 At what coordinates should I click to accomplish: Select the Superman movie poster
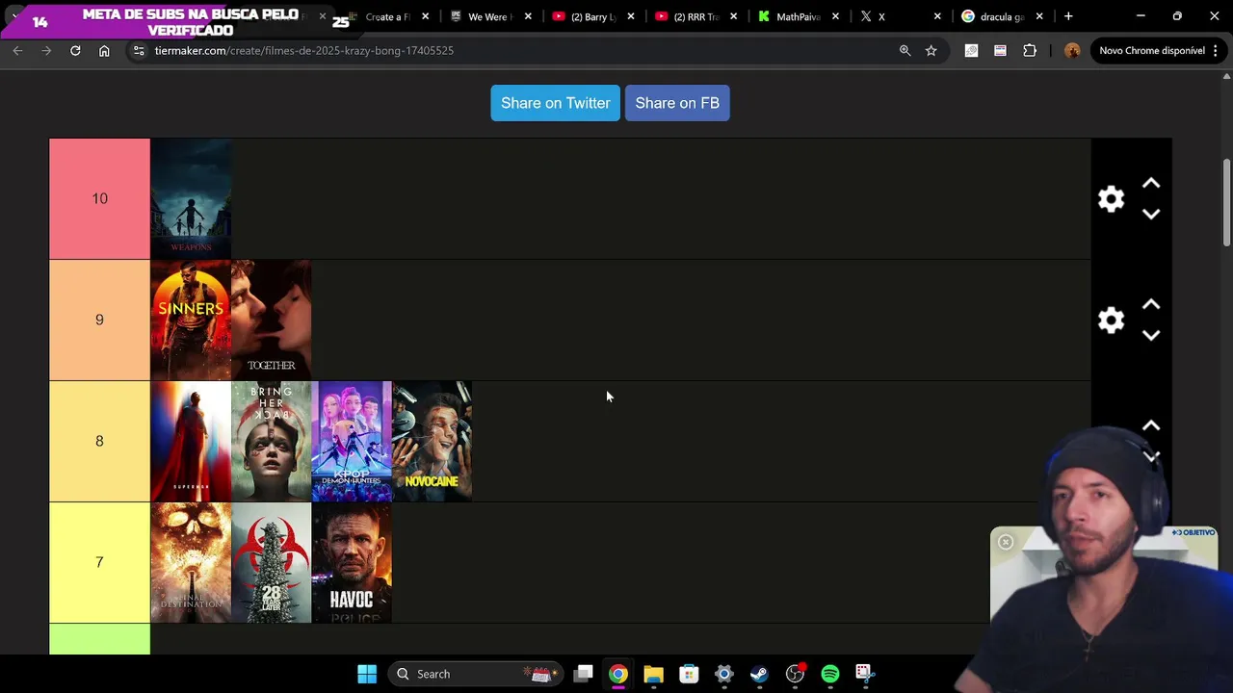191,441
